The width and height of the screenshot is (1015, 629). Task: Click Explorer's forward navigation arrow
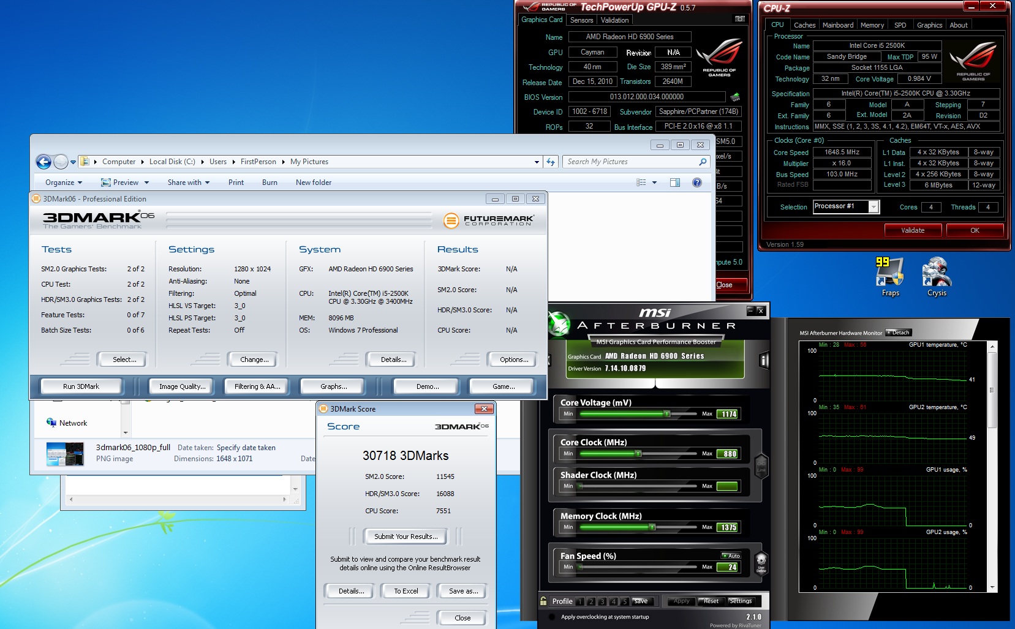point(61,162)
